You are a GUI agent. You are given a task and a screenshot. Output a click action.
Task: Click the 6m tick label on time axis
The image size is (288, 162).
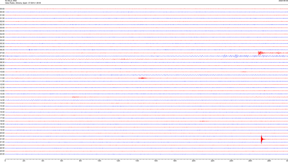(61, 161)
